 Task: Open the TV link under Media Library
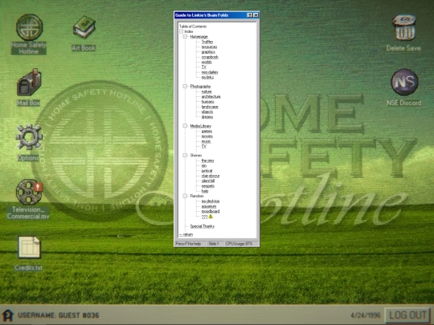(204, 146)
